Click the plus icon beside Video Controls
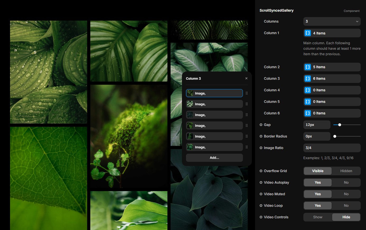This screenshot has width=366, height=230. [x=261, y=217]
